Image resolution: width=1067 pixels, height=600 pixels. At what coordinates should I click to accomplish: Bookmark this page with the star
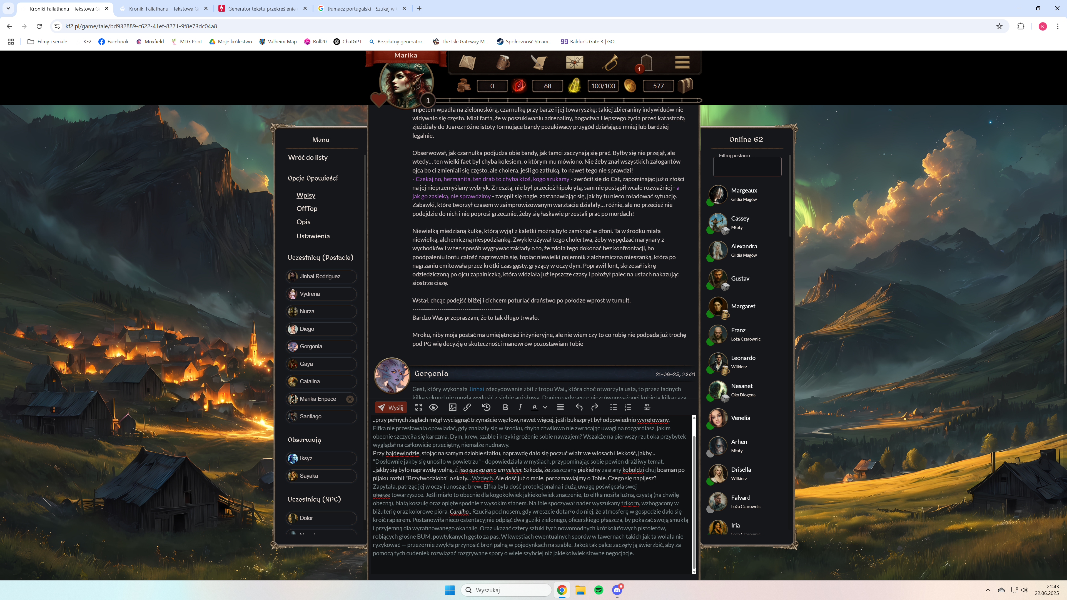(x=999, y=26)
